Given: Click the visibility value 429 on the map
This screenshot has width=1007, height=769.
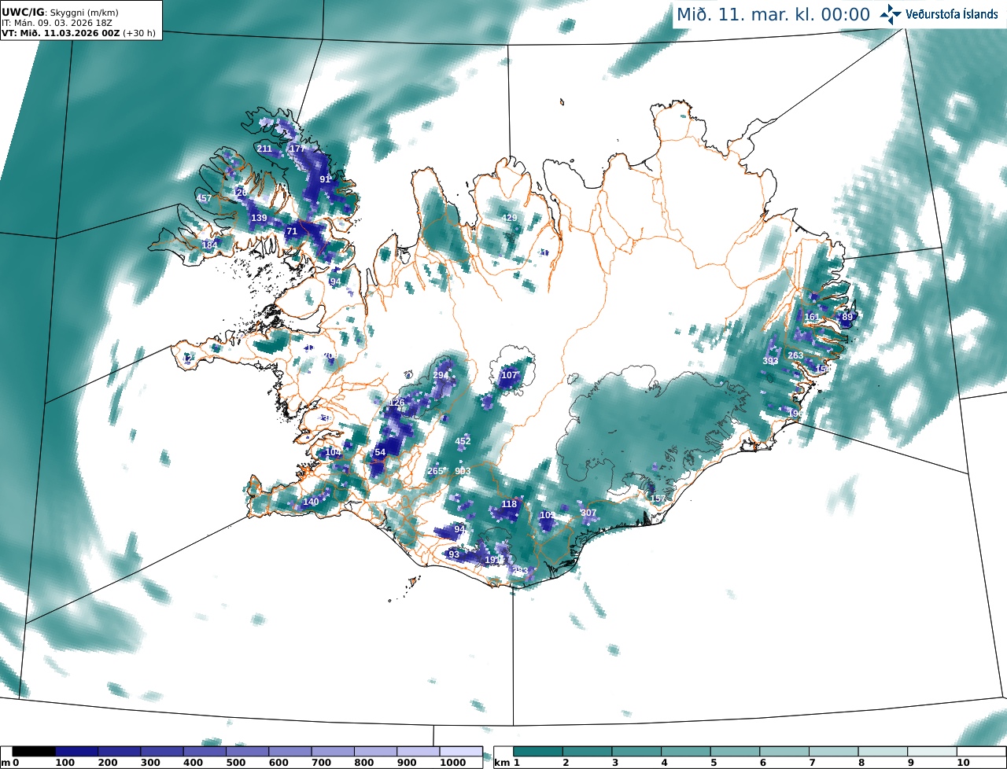Looking at the screenshot, I should point(510,218).
